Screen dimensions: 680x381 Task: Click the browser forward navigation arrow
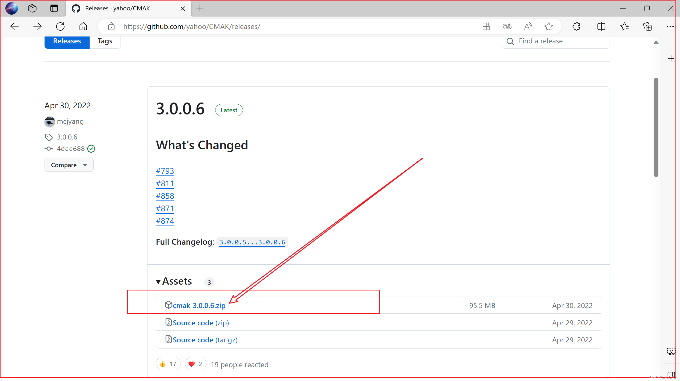tap(37, 27)
